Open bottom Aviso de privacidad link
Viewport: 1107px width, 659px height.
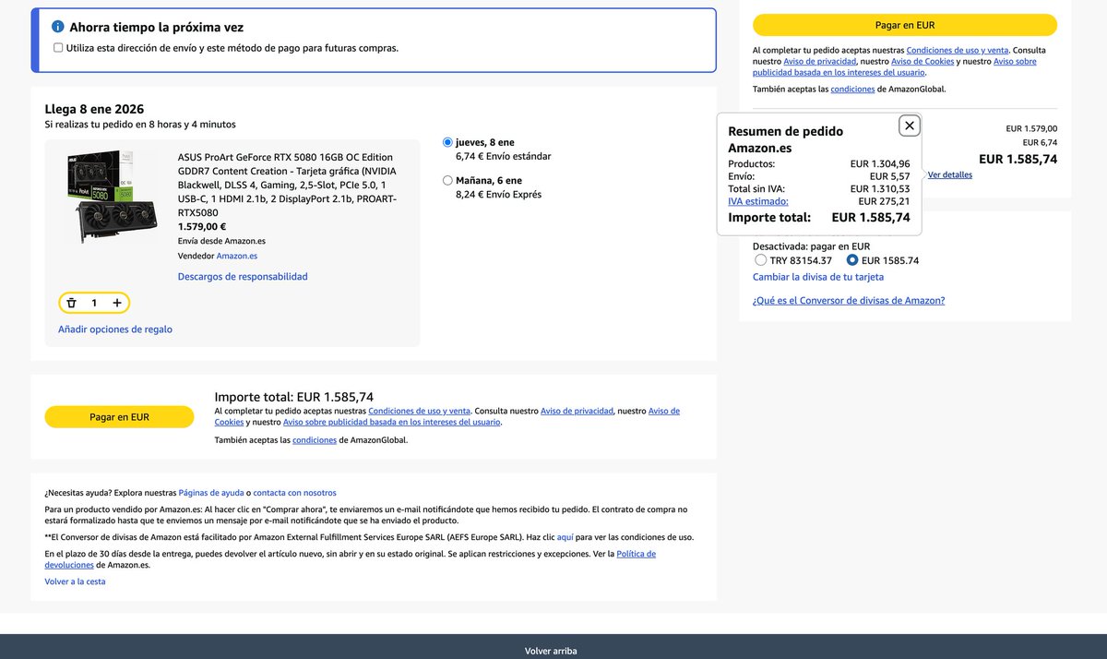pyautogui.click(x=577, y=411)
